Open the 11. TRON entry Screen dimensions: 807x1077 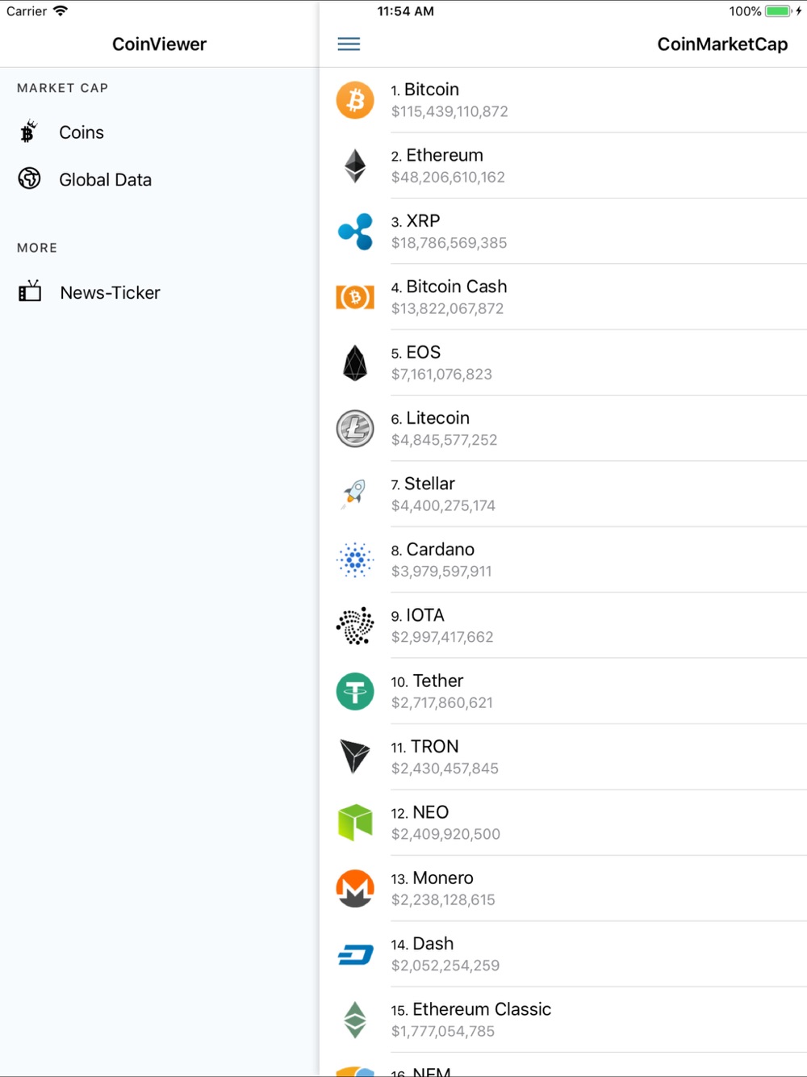(563, 757)
